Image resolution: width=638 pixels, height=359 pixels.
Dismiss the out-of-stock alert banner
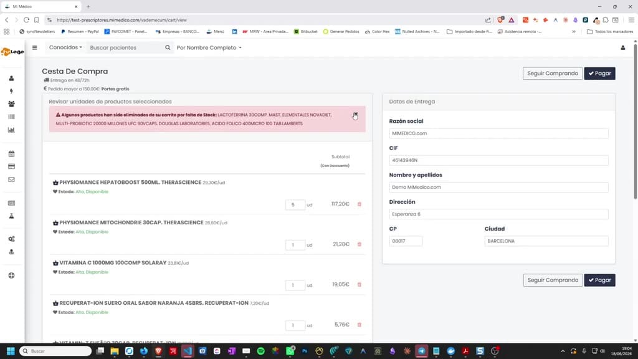pyautogui.click(x=356, y=115)
